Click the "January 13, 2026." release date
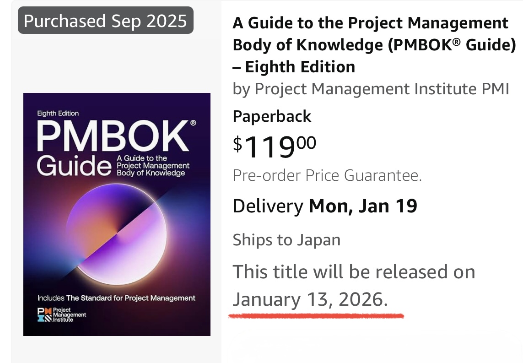This screenshot has width=523, height=363. (310, 299)
